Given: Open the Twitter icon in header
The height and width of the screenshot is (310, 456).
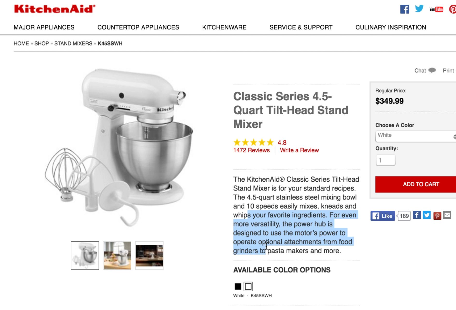Looking at the screenshot, I should pos(419,9).
